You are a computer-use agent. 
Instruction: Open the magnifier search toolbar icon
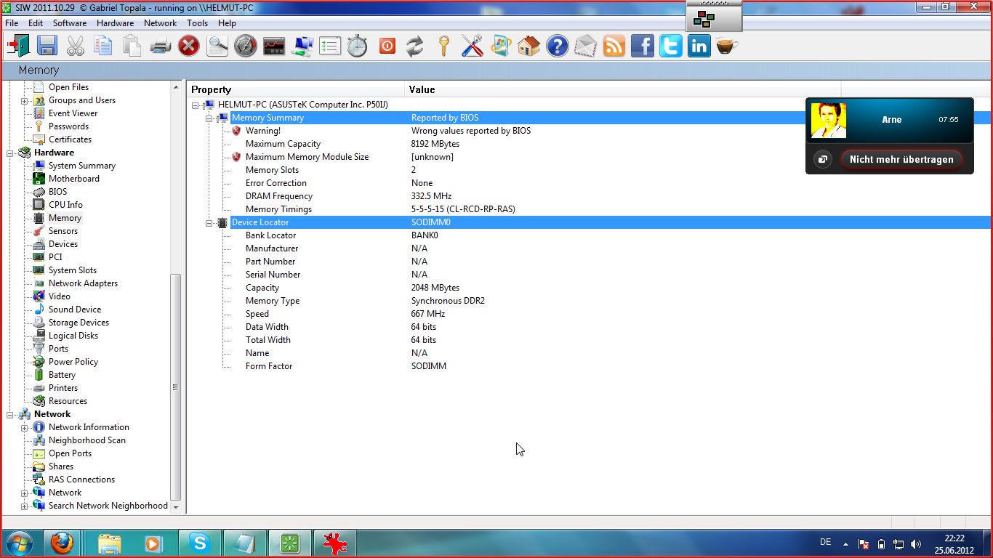pos(217,46)
